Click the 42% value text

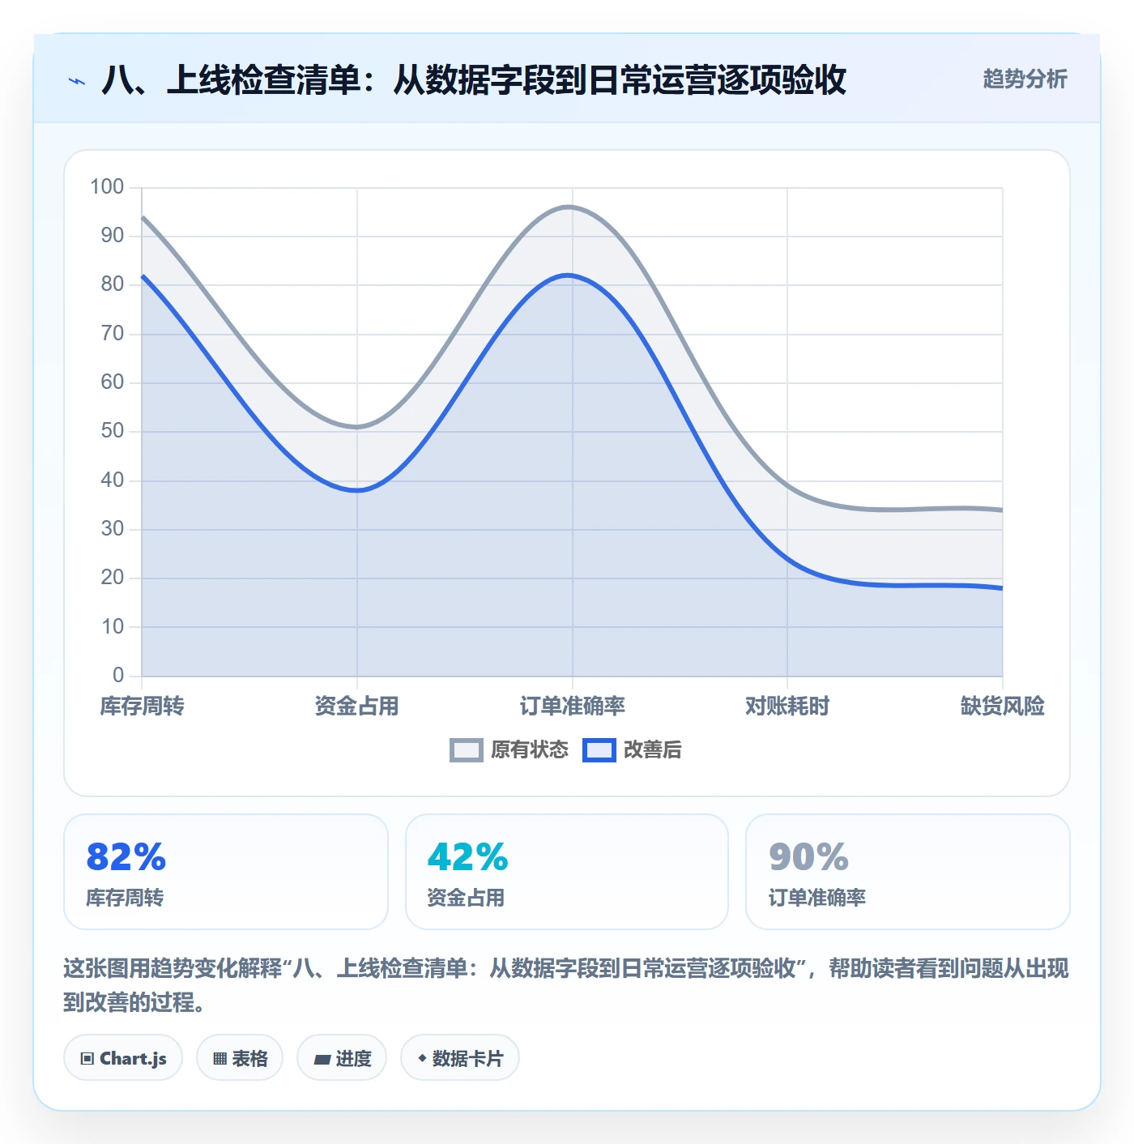[x=467, y=857]
